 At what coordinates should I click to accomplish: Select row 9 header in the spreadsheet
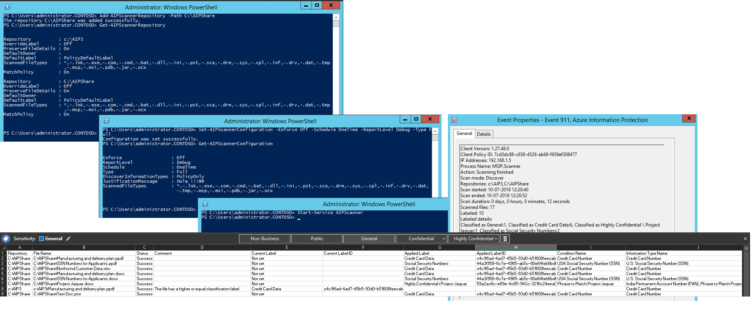coord(3,294)
